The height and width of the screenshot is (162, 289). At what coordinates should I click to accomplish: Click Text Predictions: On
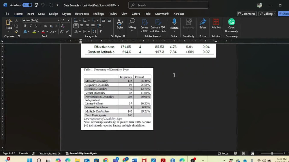point(50,153)
